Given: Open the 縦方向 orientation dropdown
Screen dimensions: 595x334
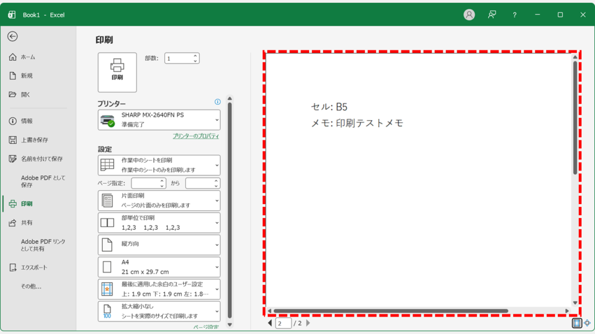Looking at the screenshot, I should click(x=159, y=245).
